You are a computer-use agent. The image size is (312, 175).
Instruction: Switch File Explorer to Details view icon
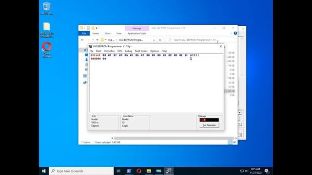(230, 142)
